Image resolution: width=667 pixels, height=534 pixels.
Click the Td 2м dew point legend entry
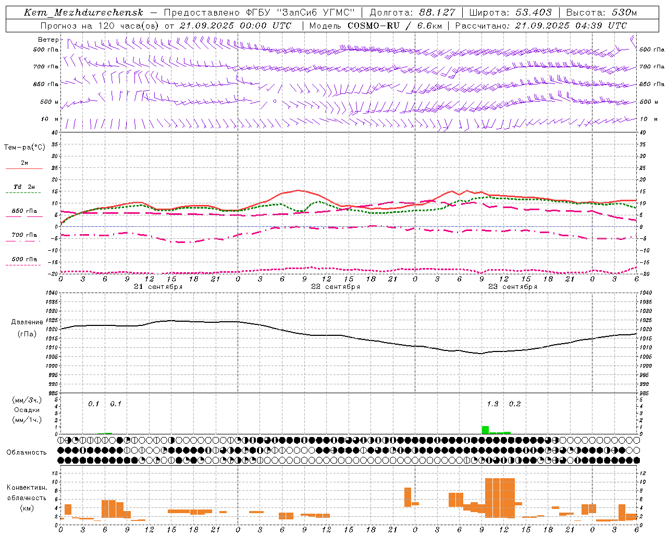tap(24, 187)
